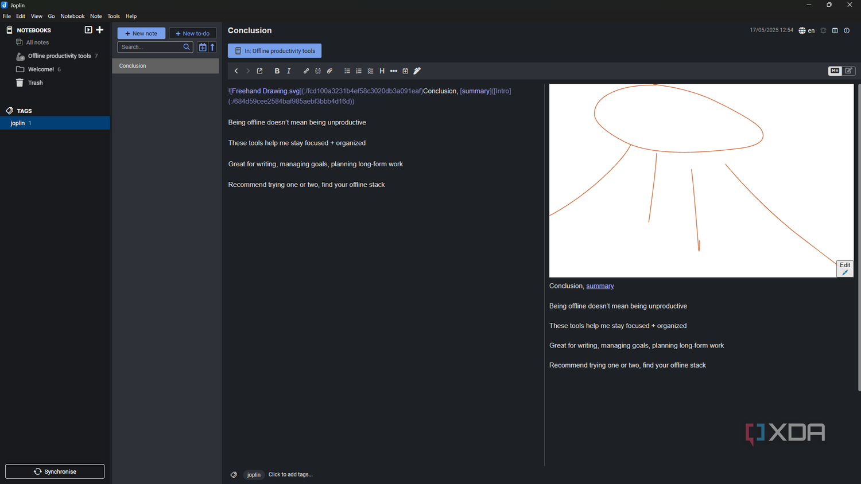Open the File menu
Viewport: 861px width, 484px height.
7,16
